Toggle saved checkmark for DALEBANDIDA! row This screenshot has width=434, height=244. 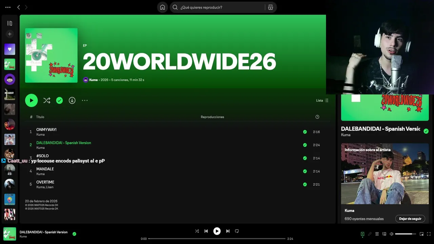click(x=305, y=145)
